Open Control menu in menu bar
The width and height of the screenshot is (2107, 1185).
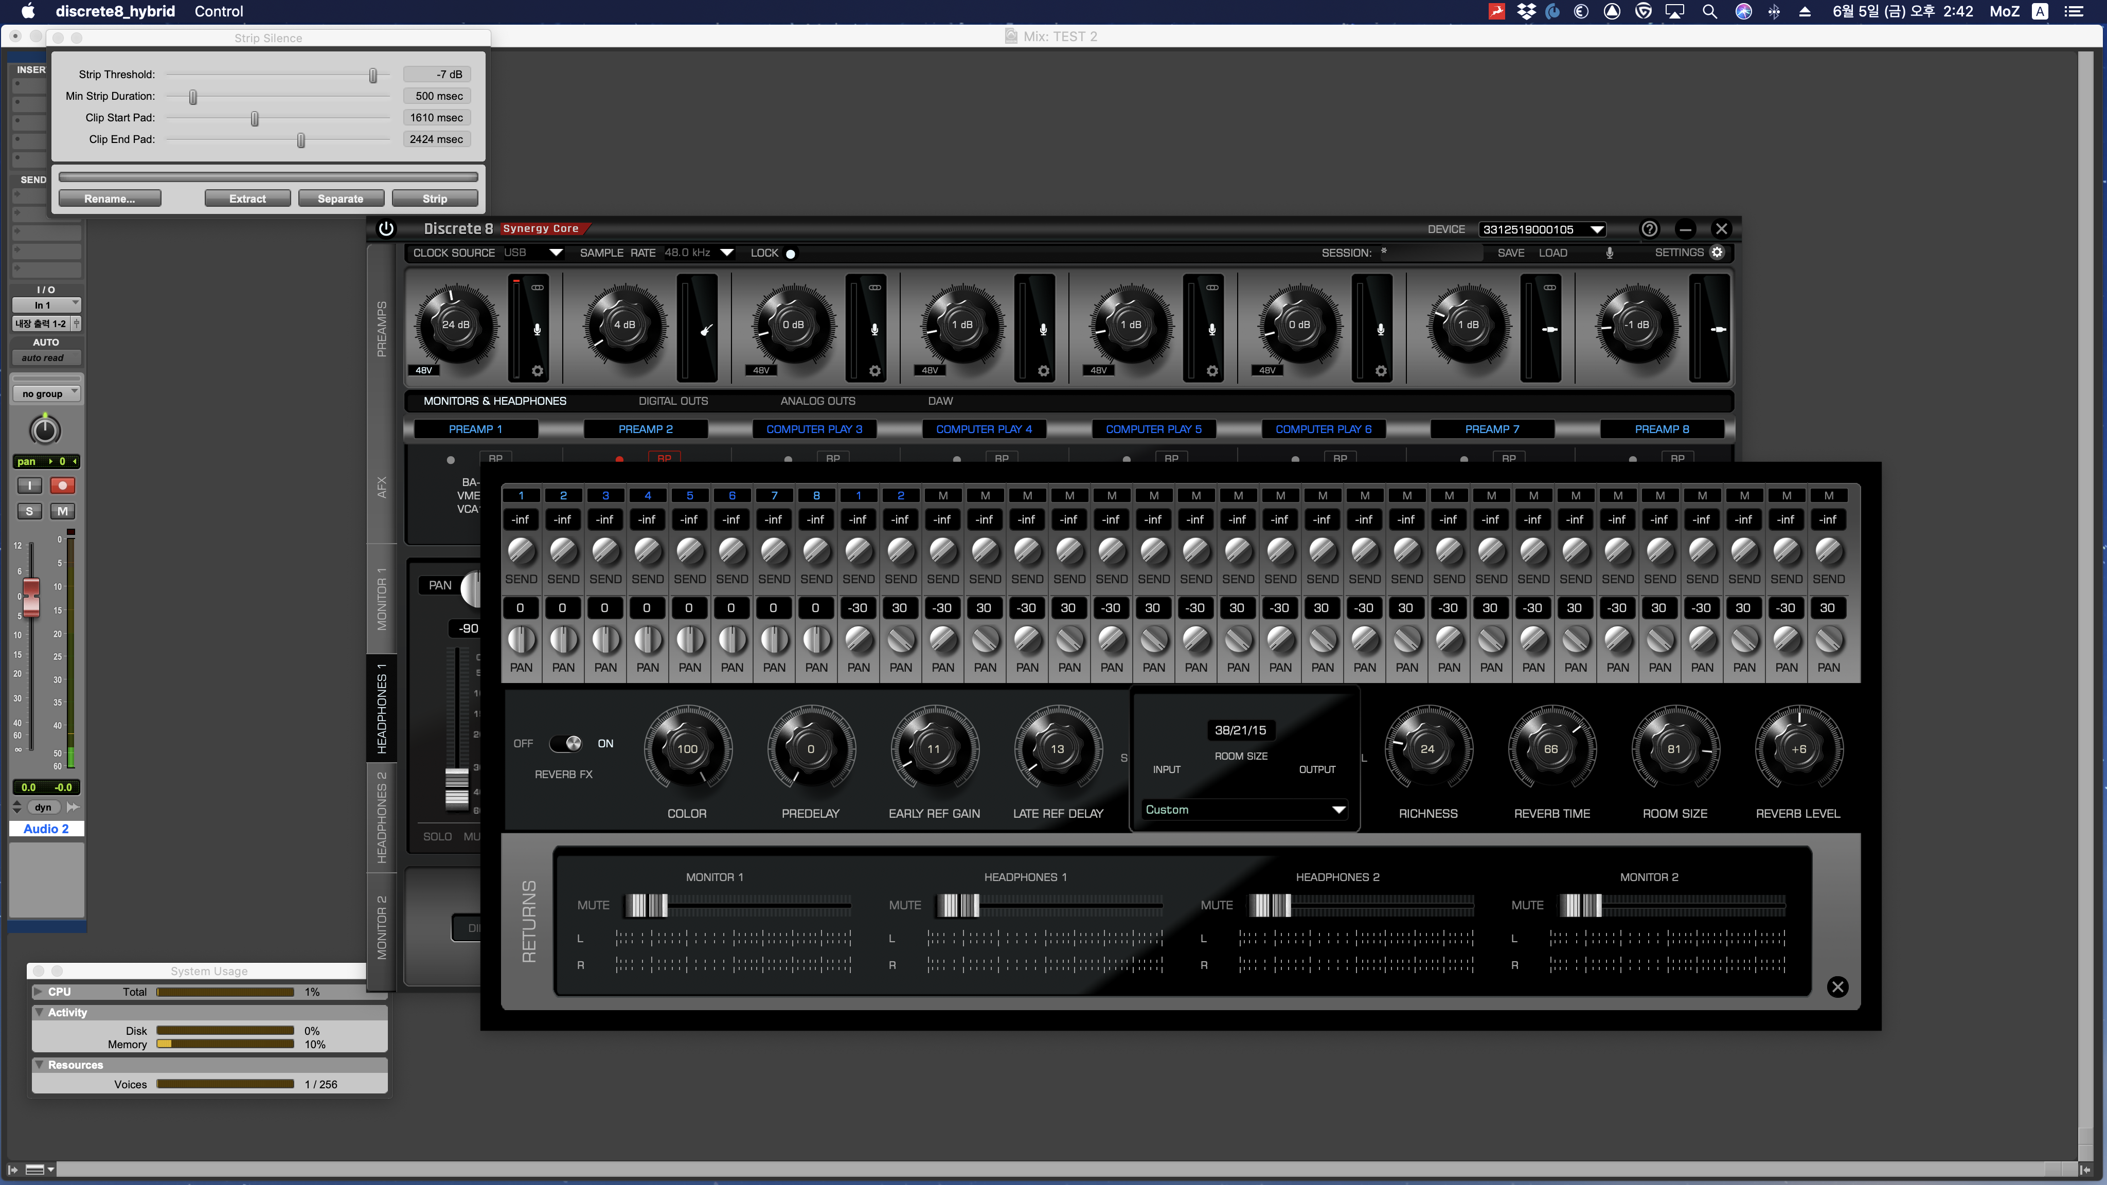click(219, 11)
